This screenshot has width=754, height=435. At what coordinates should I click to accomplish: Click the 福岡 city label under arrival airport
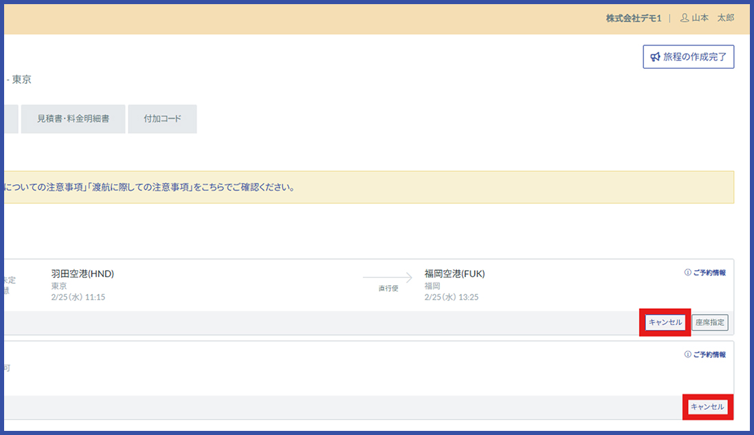point(432,286)
